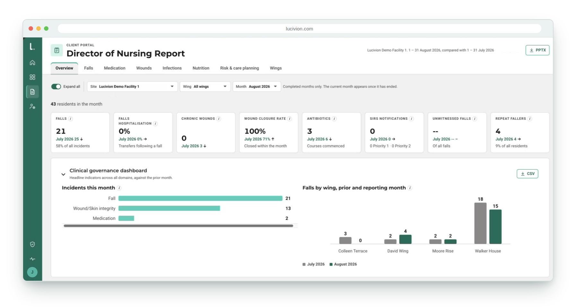Screen dimensions: 576x307
Task: Show info for Wound Closure Rate card
Action: (290, 119)
